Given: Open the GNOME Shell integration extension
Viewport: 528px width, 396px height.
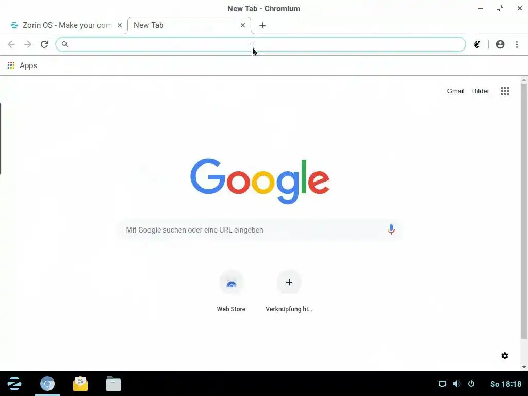Looking at the screenshot, I should 477,44.
